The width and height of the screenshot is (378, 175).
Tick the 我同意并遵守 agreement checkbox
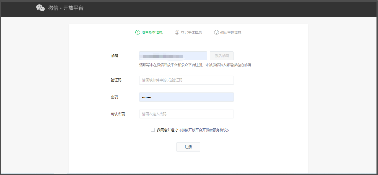click(x=153, y=130)
